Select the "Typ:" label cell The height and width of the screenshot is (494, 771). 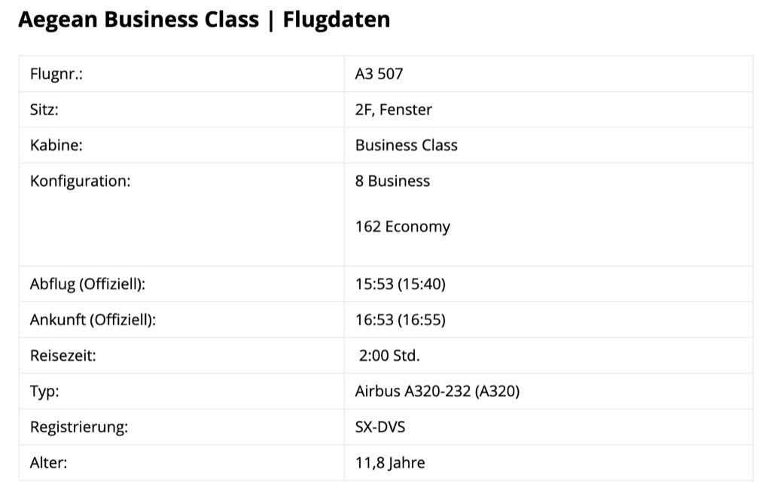coord(44,392)
